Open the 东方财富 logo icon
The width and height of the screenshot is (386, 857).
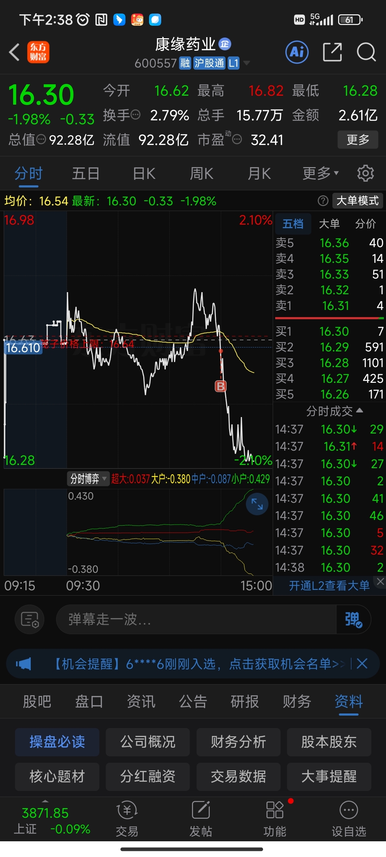38,52
